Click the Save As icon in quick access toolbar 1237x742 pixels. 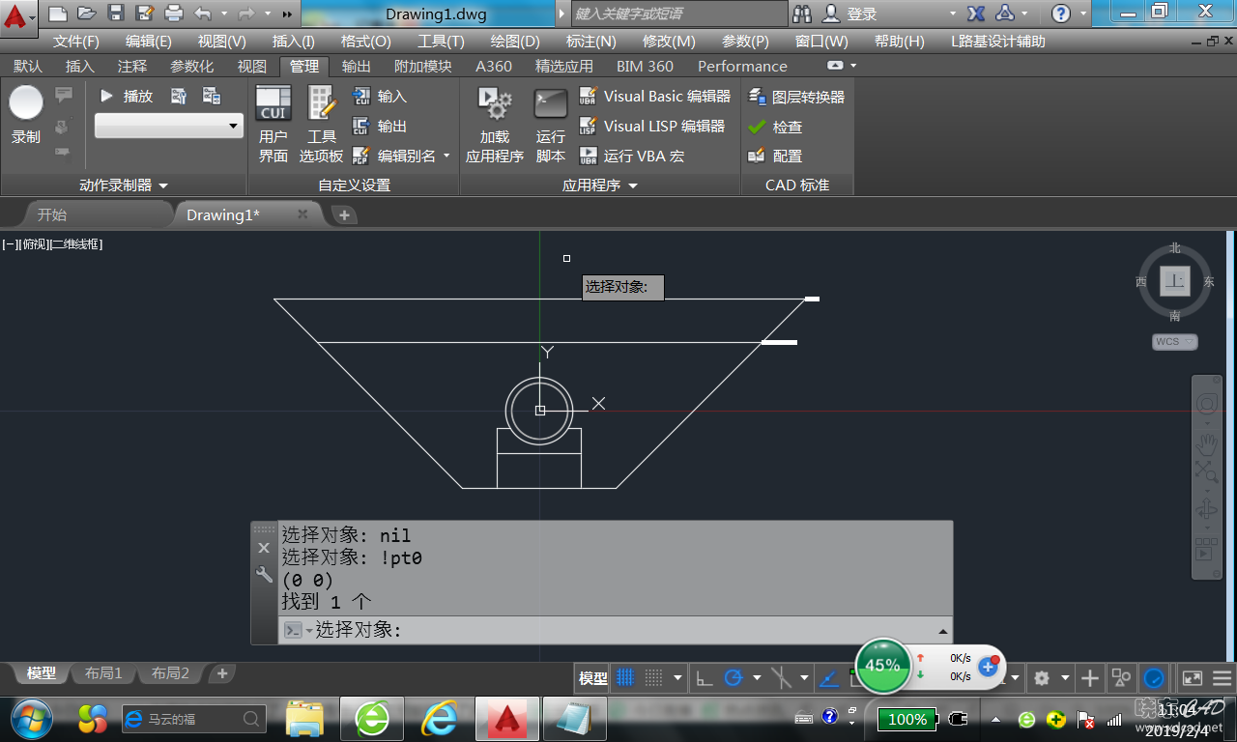[x=145, y=14]
